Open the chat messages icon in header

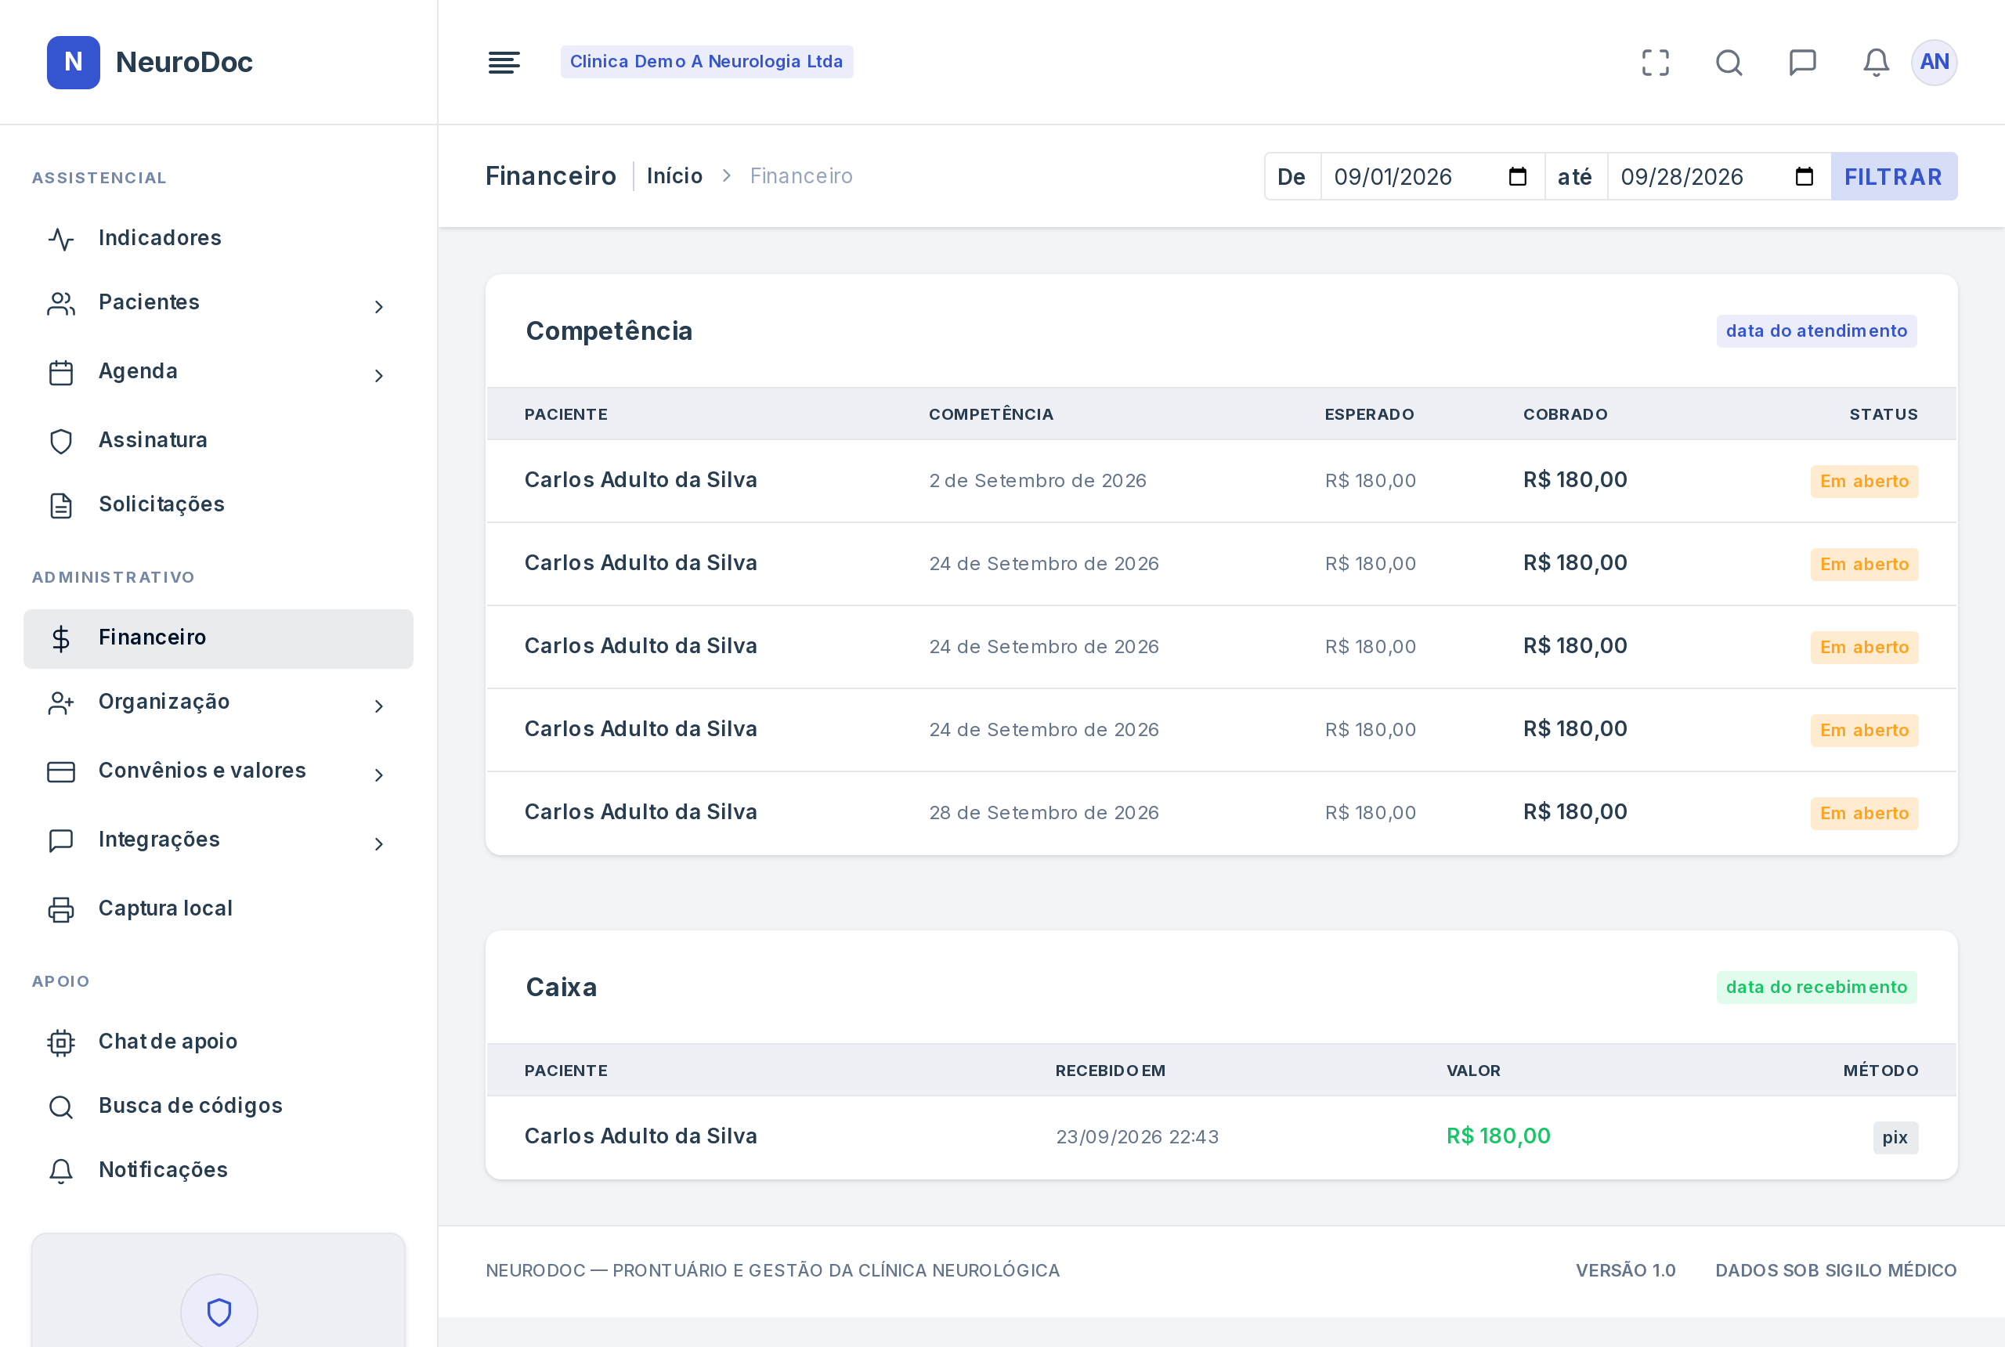(x=1802, y=62)
